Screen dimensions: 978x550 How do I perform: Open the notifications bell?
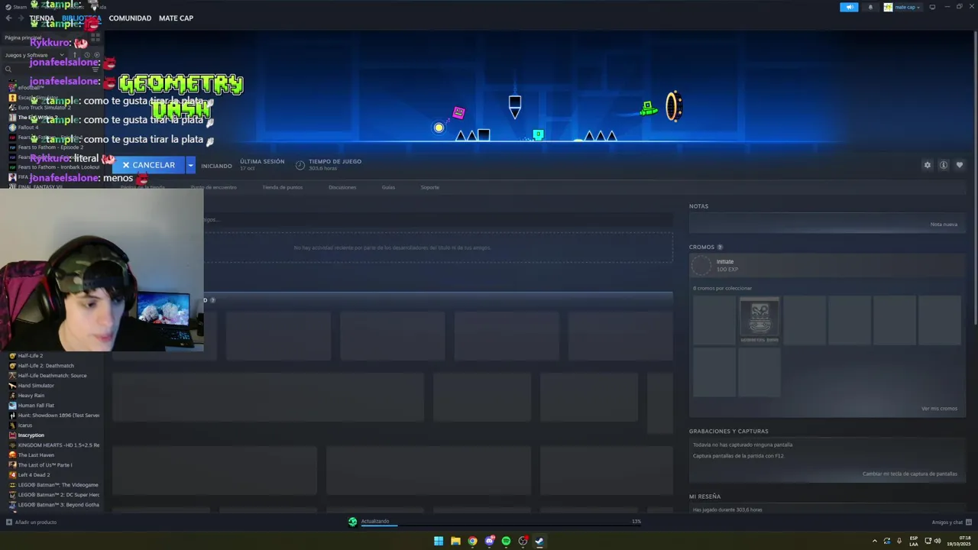click(870, 7)
